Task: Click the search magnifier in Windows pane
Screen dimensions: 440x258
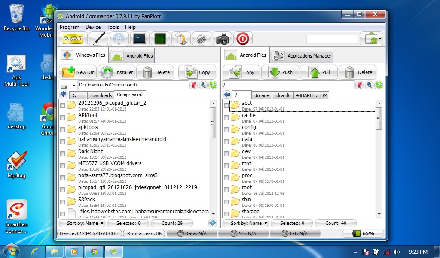Action: [203, 85]
